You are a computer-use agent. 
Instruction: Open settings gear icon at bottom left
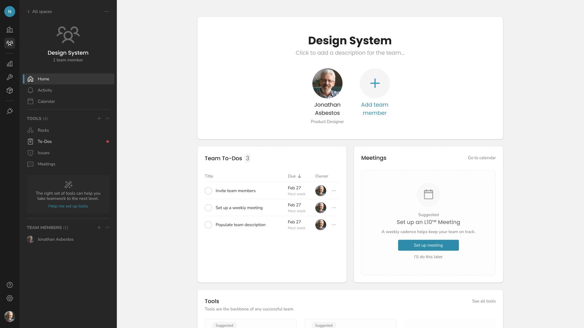10,298
